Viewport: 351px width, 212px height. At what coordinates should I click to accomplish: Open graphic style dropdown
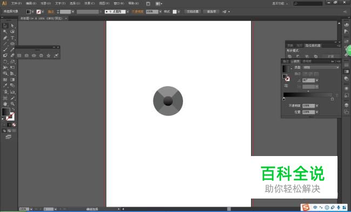tap(179, 12)
